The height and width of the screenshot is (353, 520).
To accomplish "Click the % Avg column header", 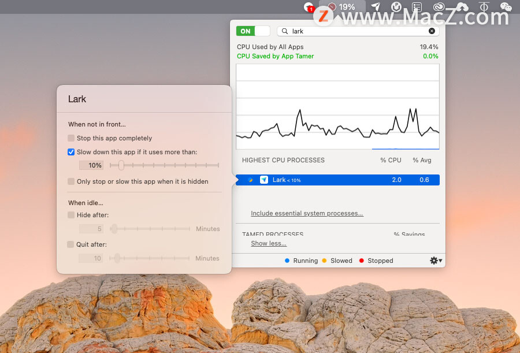I will pyautogui.click(x=422, y=160).
